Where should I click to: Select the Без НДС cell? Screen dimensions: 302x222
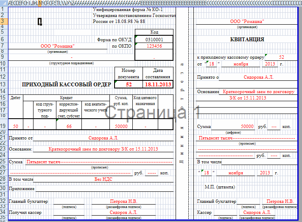pos(103,179)
